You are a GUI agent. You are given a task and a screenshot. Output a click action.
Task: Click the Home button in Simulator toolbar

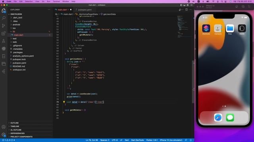tap(237, 7)
